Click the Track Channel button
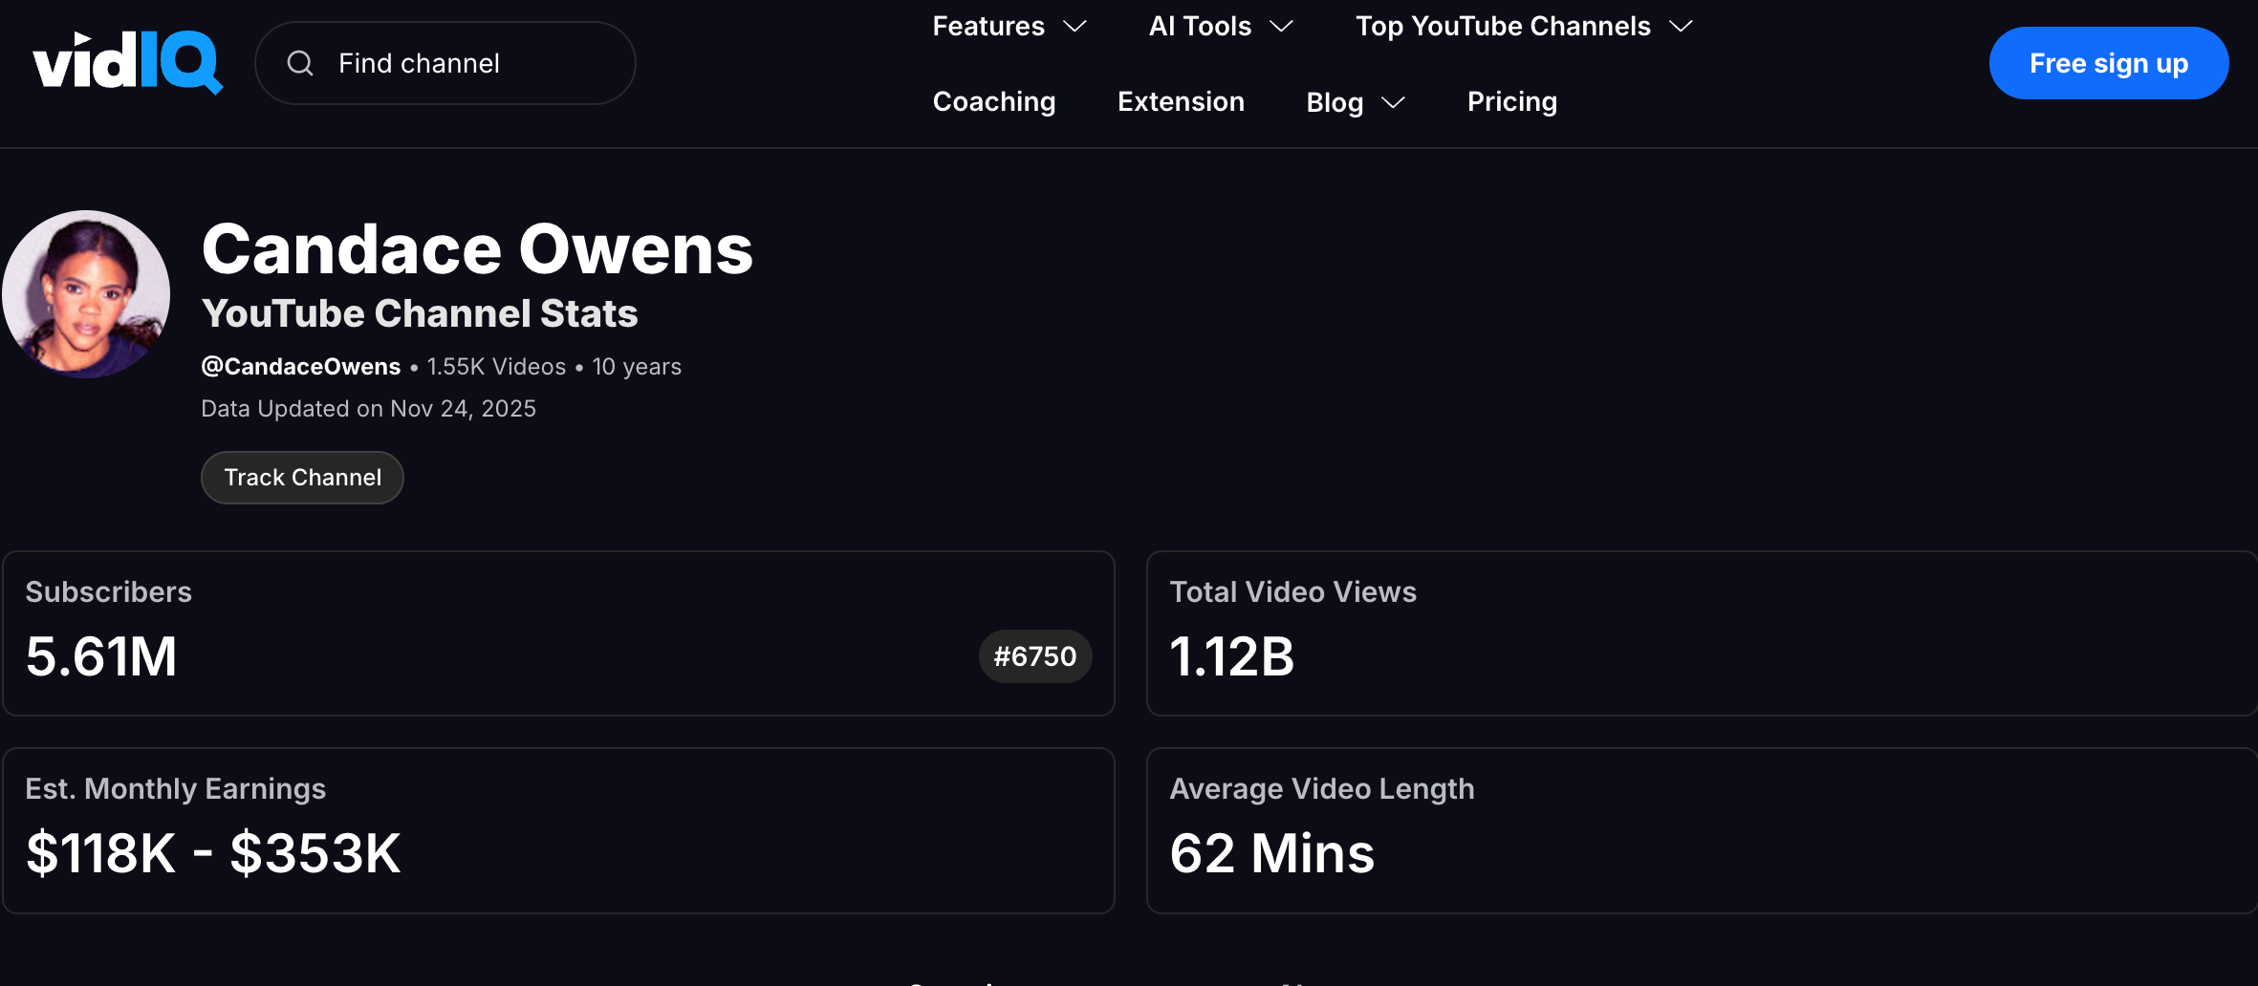 click(302, 478)
